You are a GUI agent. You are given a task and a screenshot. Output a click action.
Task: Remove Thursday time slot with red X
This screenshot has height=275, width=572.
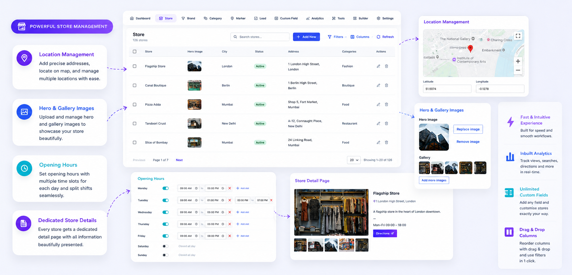click(230, 224)
